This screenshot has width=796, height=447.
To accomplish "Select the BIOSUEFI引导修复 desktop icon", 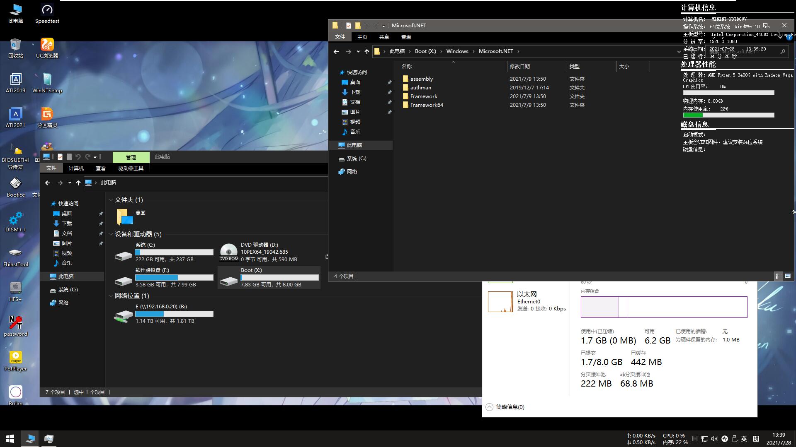I will pyautogui.click(x=15, y=156).
